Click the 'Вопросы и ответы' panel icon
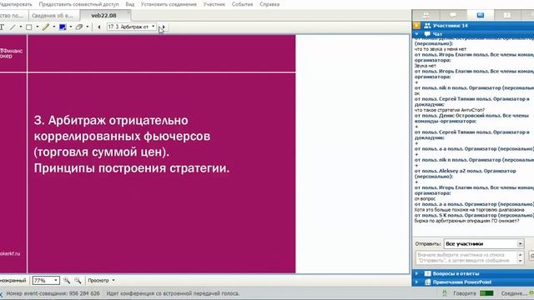 click(x=427, y=273)
